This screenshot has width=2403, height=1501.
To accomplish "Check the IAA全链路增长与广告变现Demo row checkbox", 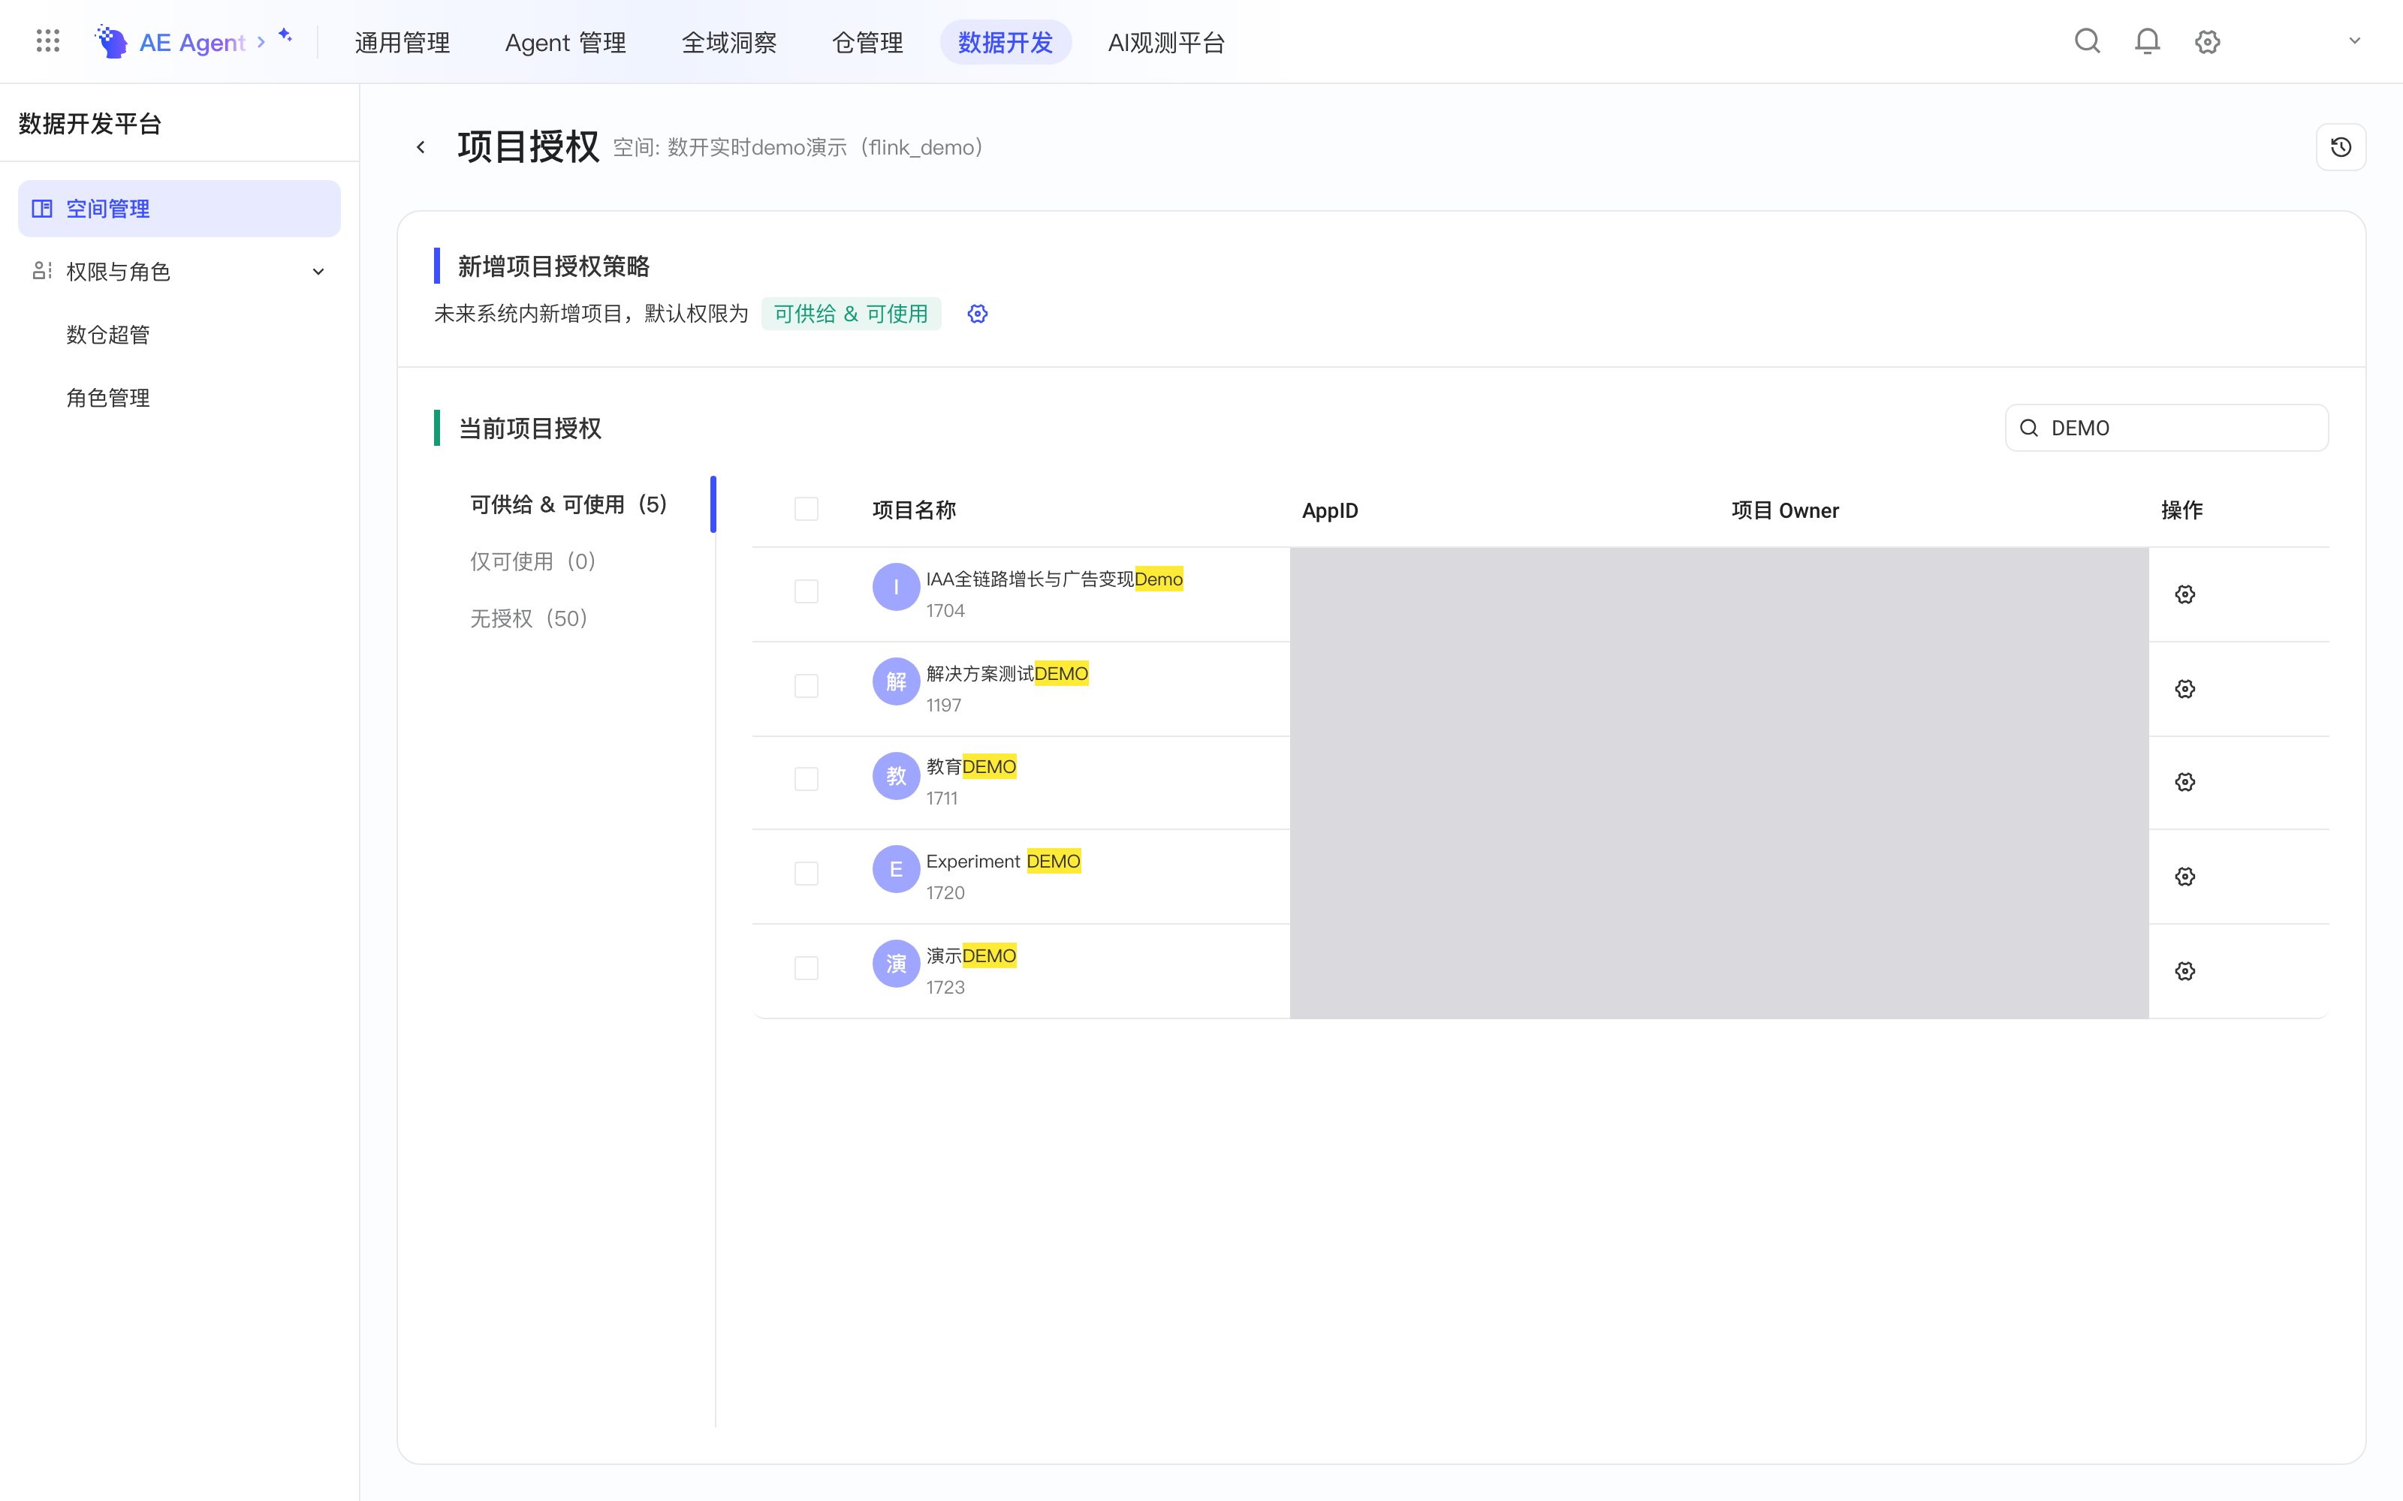I will pyautogui.click(x=807, y=591).
